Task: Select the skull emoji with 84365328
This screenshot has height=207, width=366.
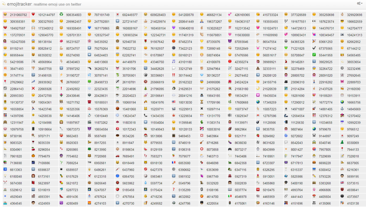Action: (286, 41)
